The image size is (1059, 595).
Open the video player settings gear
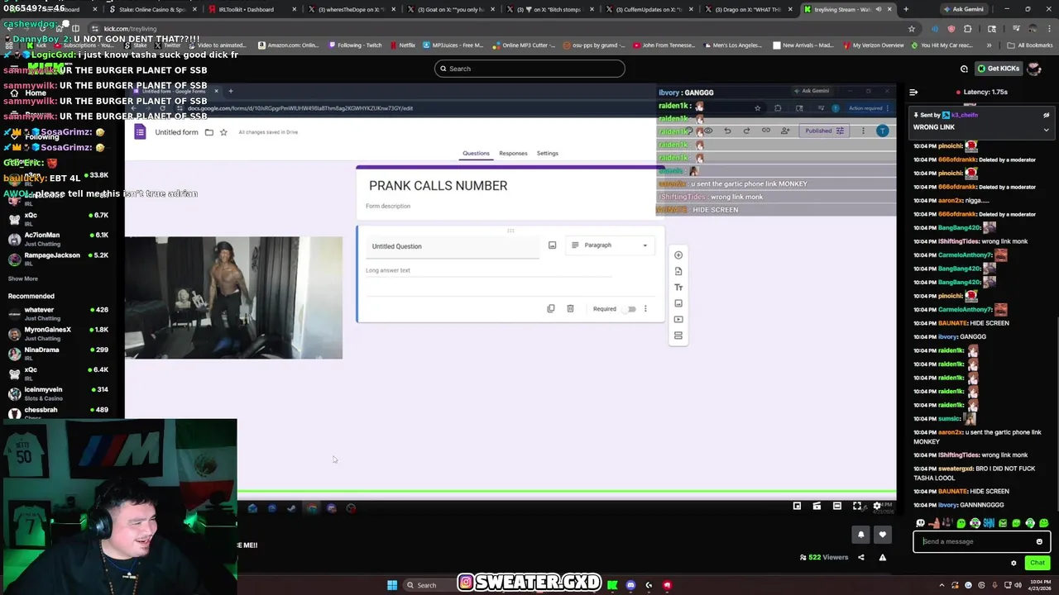[877, 506]
